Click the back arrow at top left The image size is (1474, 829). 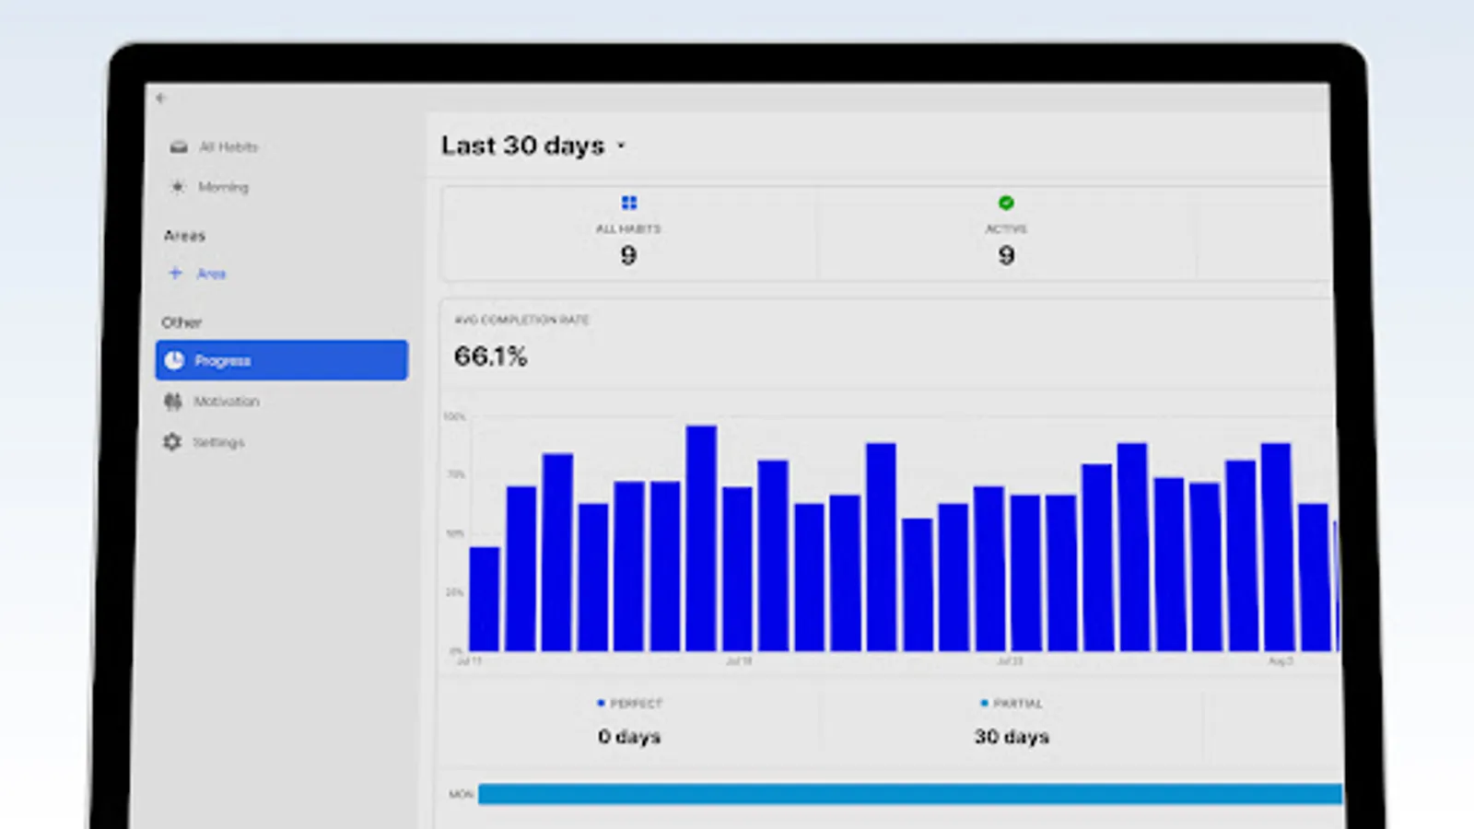pyautogui.click(x=160, y=98)
